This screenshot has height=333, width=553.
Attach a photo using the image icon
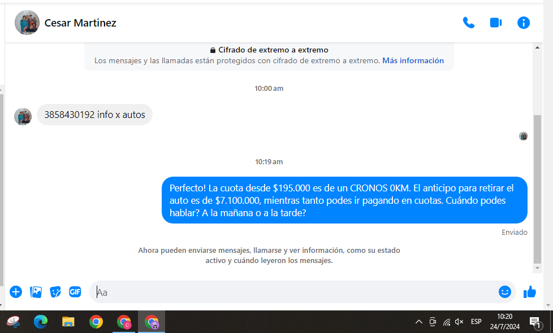coord(36,292)
